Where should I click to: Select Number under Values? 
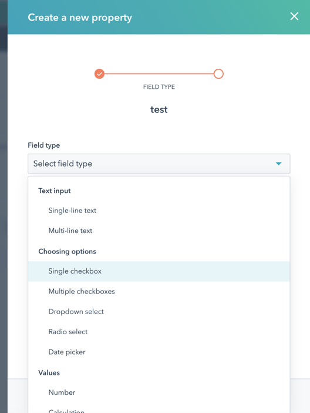click(x=159, y=392)
